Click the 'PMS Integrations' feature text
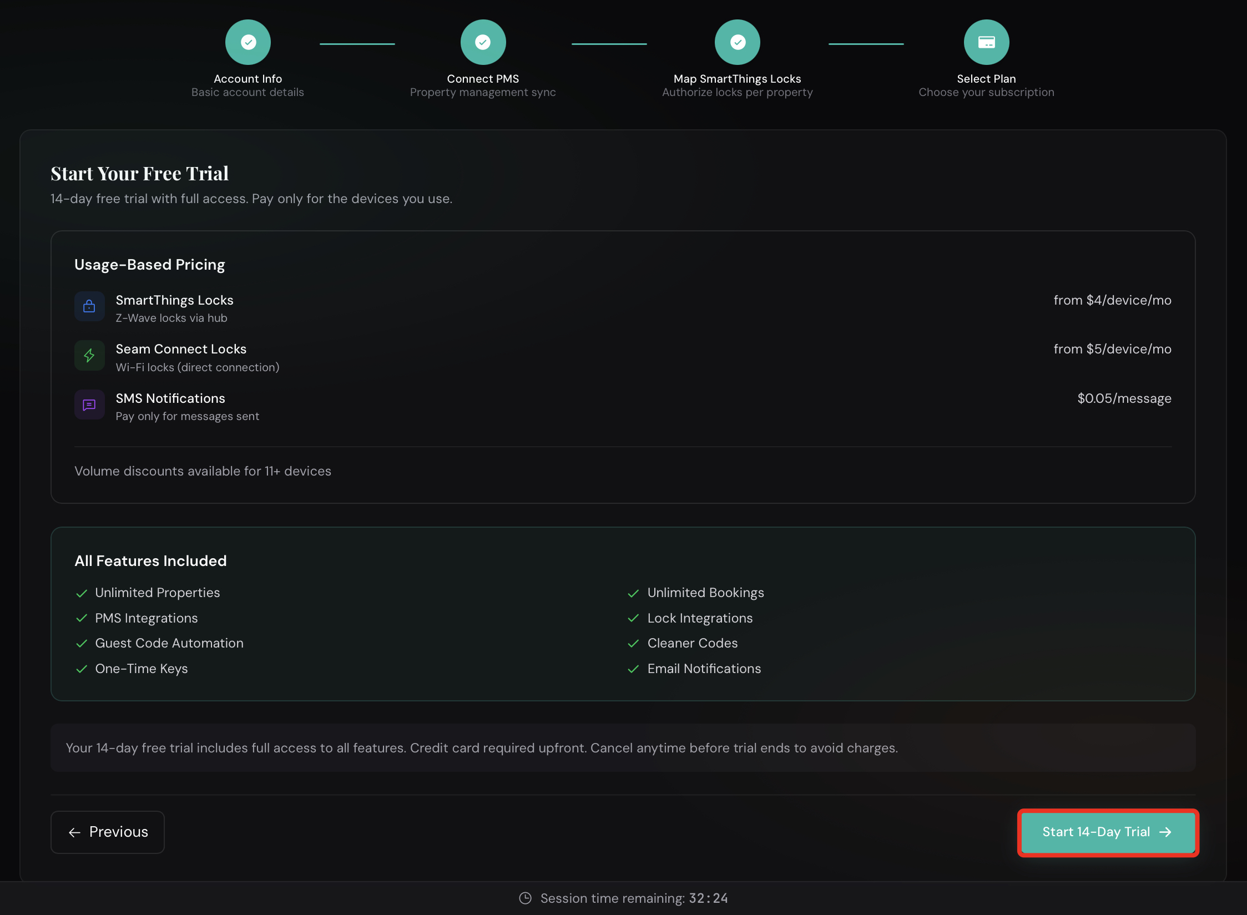Image resolution: width=1247 pixels, height=915 pixels. (x=147, y=618)
